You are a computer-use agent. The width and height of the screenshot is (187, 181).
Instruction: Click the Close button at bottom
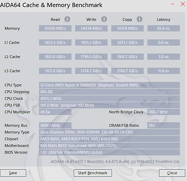click(172, 173)
